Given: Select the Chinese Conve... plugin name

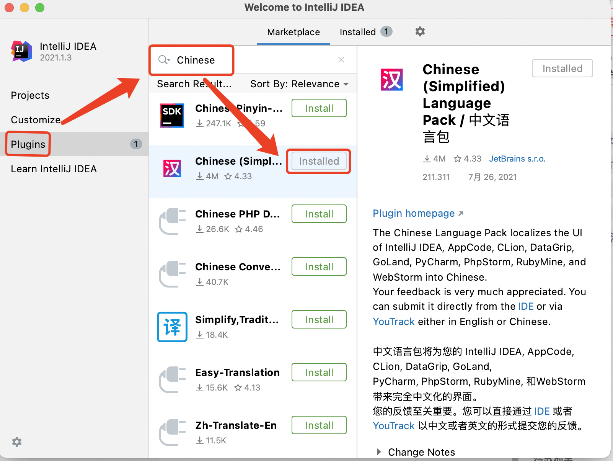Looking at the screenshot, I should 238,267.
